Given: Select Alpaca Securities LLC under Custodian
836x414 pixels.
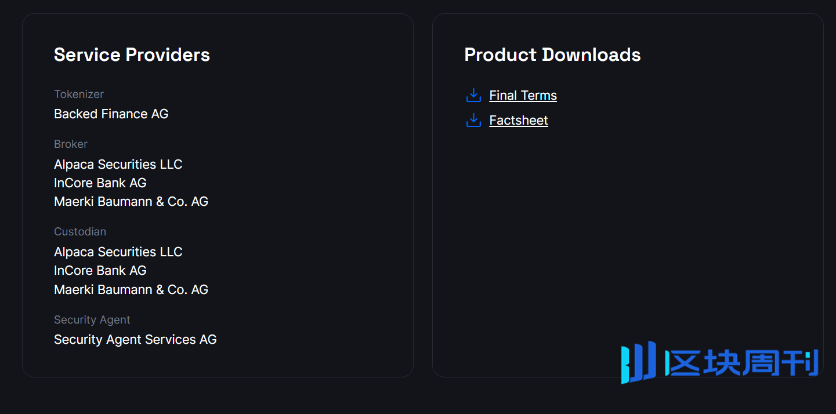Looking at the screenshot, I should pos(118,252).
